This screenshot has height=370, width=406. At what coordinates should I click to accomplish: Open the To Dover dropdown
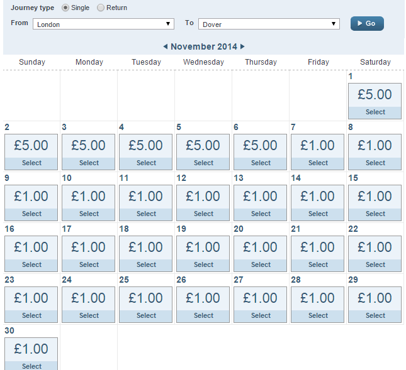pyautogui.click(x=269, y=24)
